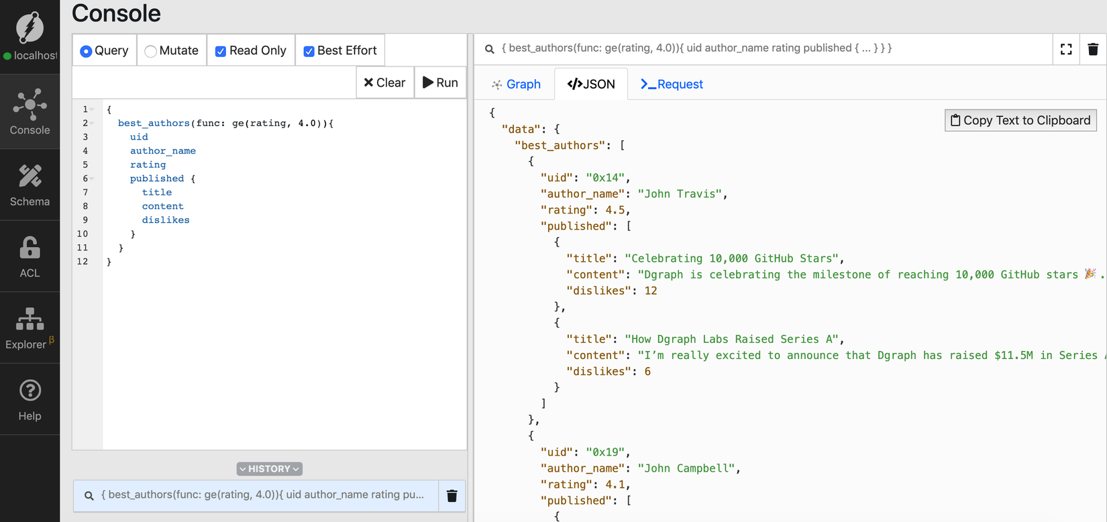The height and width of the screenshot is (522, 1107).
Task: Select the Query radio button
Action: click(x=86, y=51)
